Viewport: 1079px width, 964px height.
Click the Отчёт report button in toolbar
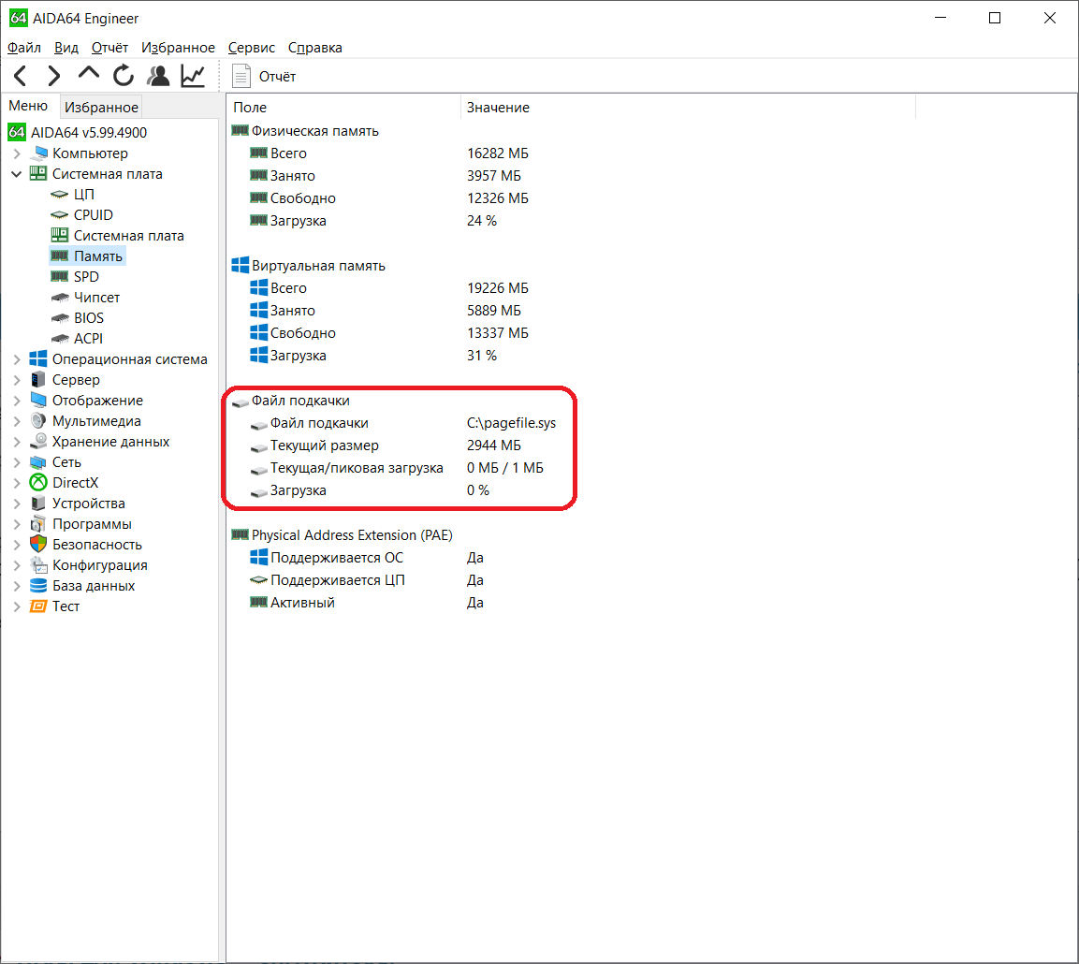(x=265, y=77)
